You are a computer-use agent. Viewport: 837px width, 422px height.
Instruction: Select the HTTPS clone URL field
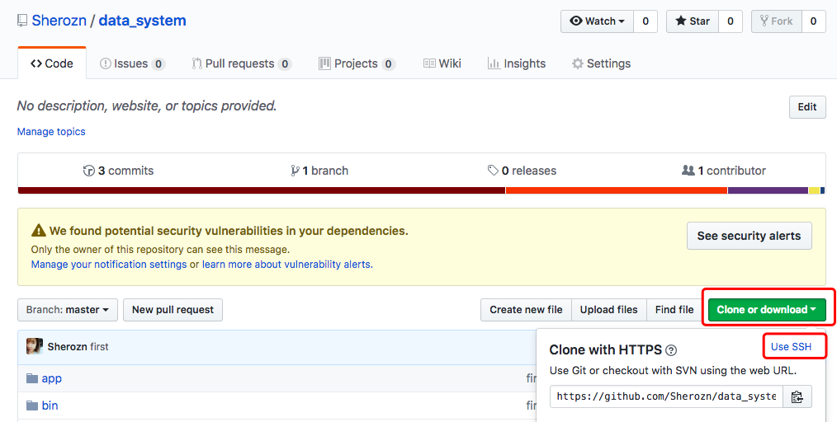click(666, 396)
